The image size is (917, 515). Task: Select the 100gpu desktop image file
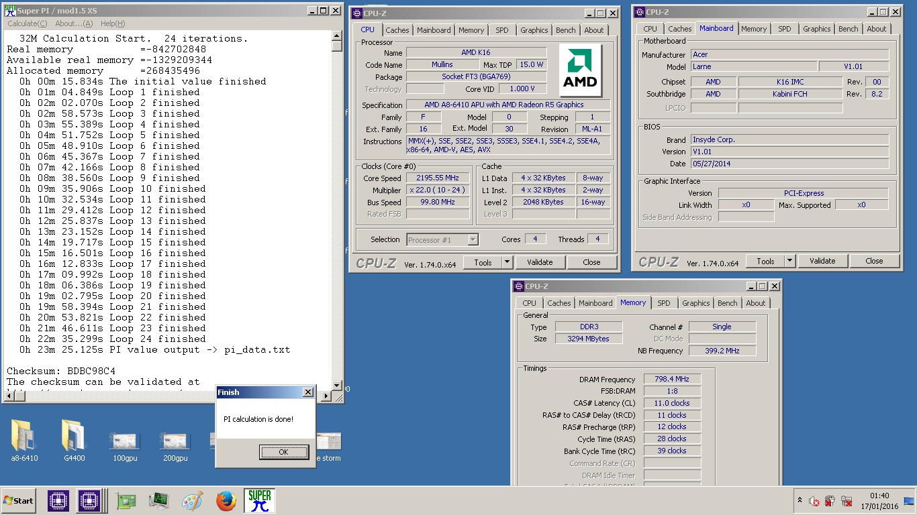(125, 445)
